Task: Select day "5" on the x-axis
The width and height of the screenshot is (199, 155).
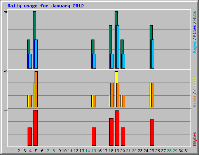Action: pos(36,151)
